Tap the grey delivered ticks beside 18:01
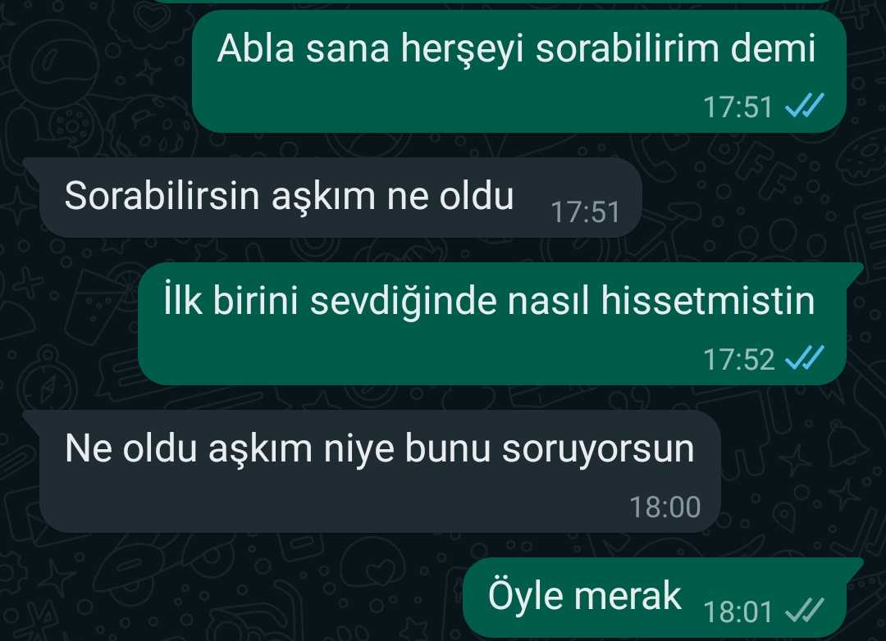 pos(806,611)
